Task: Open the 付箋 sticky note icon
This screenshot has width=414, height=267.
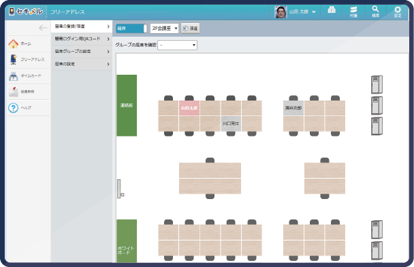Action: (x=353, y=12)
